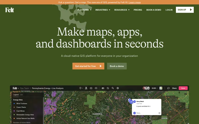Click the Sign Up button

185,10
